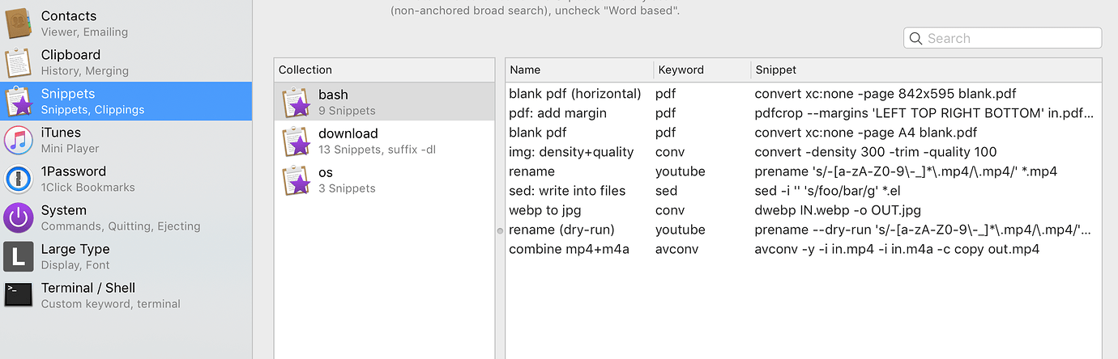Image resolution: width=1118 pixels, height=359 pixels.
Task: Select the 'combine mp4+m4a' snippet row
Action: click(x=803, y=249)
